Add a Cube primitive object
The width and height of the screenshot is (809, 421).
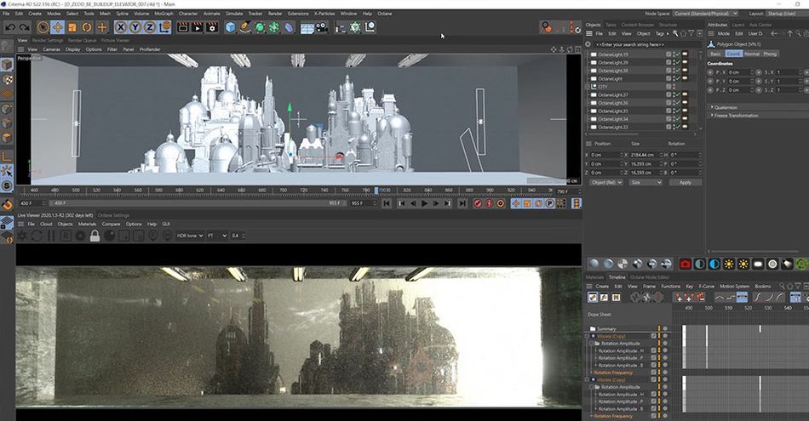tap(231, 27)
